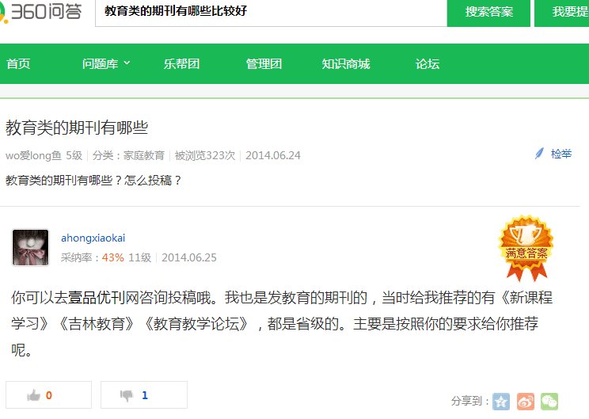Open the 乐帮团 nav item
Viewport: 589px width, 419px height.
181,64
